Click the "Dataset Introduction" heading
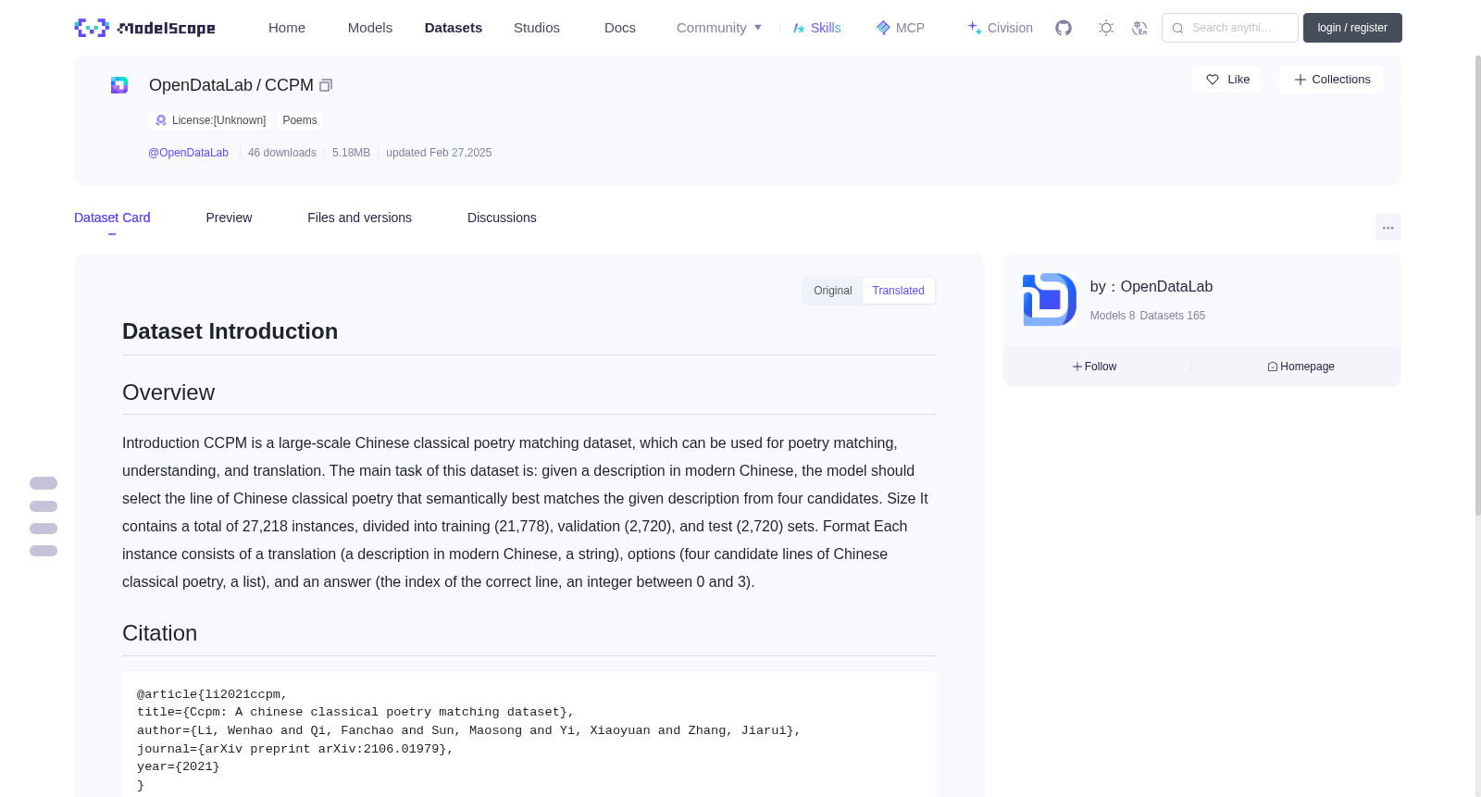The height and width of the screenshot is (797, 1481). (x=230, y=331)
